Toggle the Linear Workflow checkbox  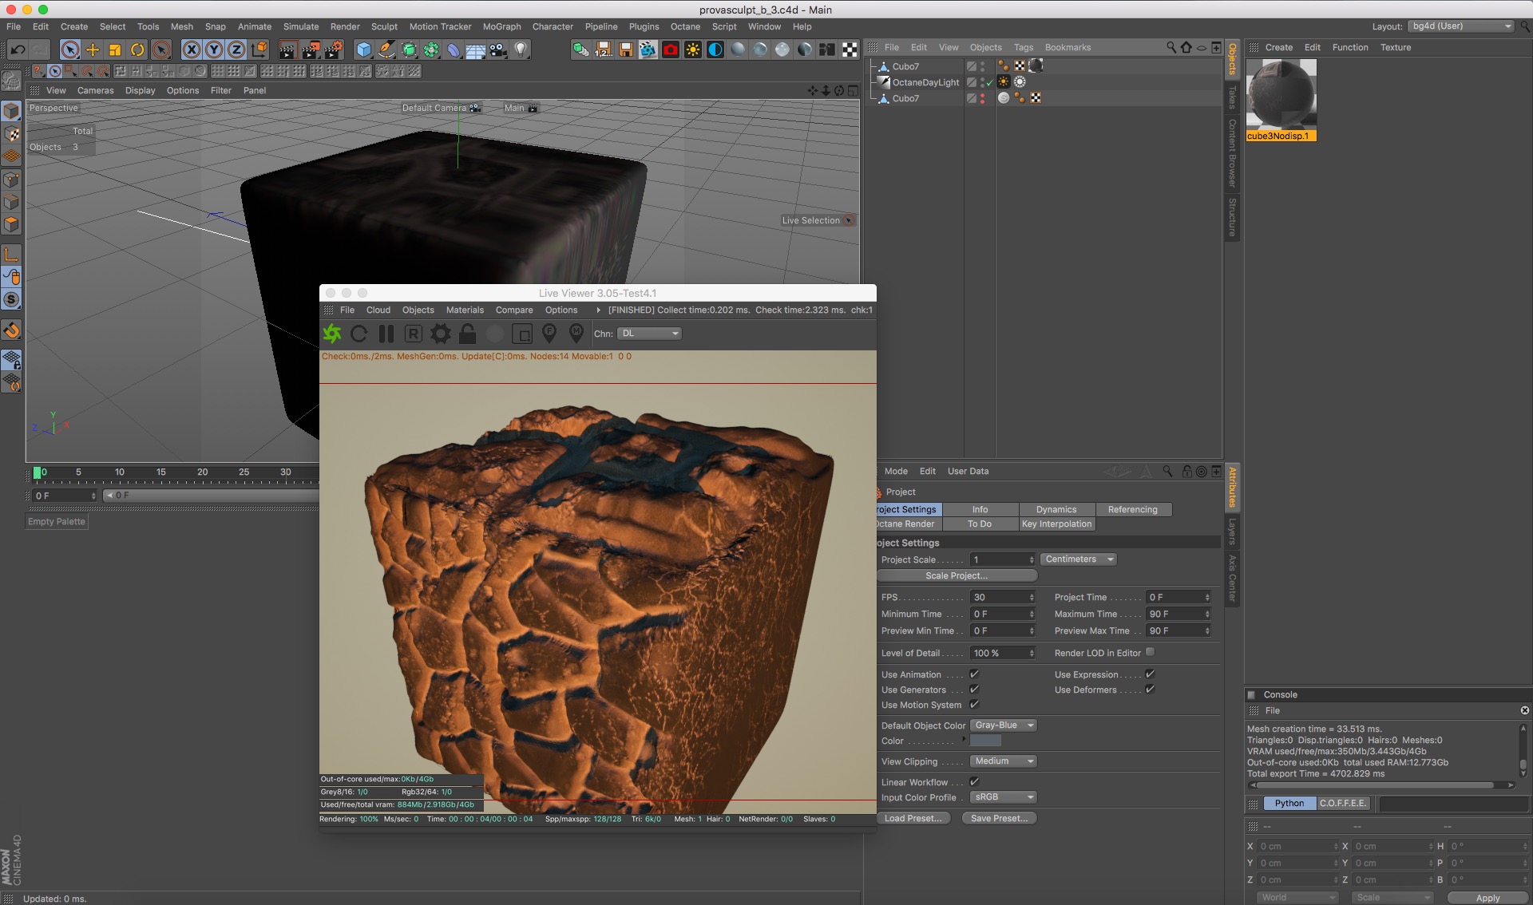point(974,782)
